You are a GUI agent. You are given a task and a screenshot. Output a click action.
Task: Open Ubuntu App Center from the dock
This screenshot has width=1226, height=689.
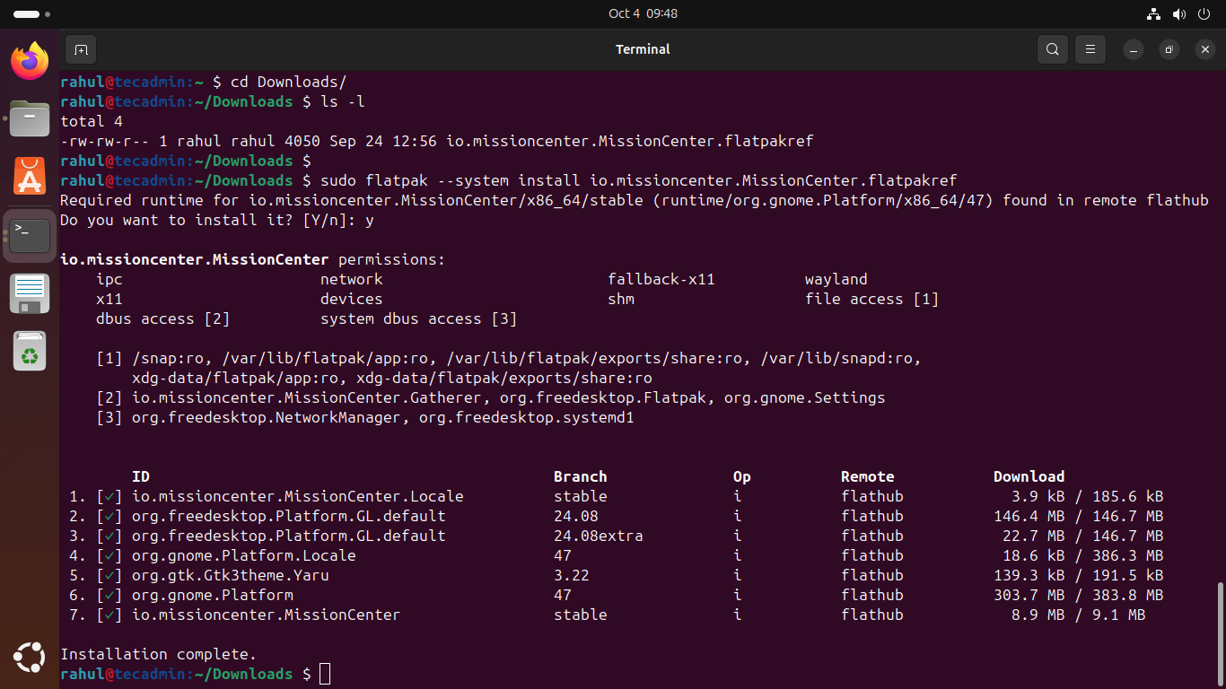tap(30, 176)
